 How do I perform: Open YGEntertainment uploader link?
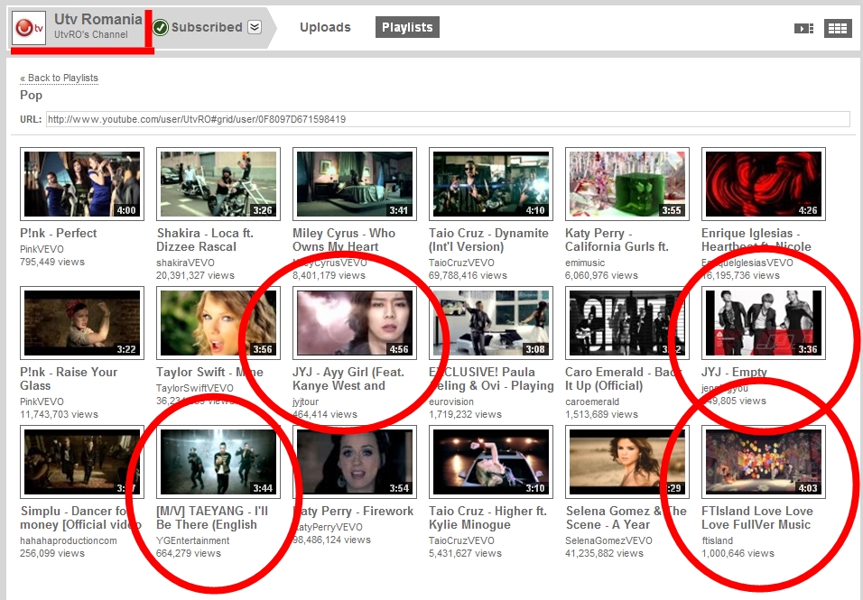click(x=192, y=540)
